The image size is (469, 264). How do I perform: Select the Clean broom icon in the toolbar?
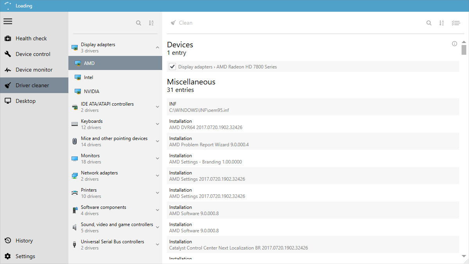(x=173, y=22)
